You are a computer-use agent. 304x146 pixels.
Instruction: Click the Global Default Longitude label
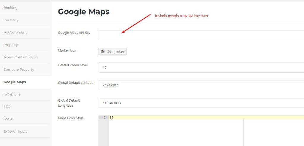click(69, 103)
